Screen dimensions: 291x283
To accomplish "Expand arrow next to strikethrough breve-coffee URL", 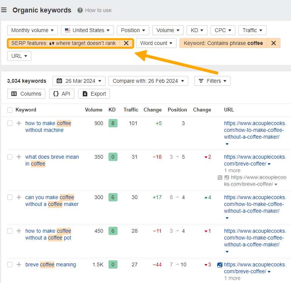I will [276, 184].
